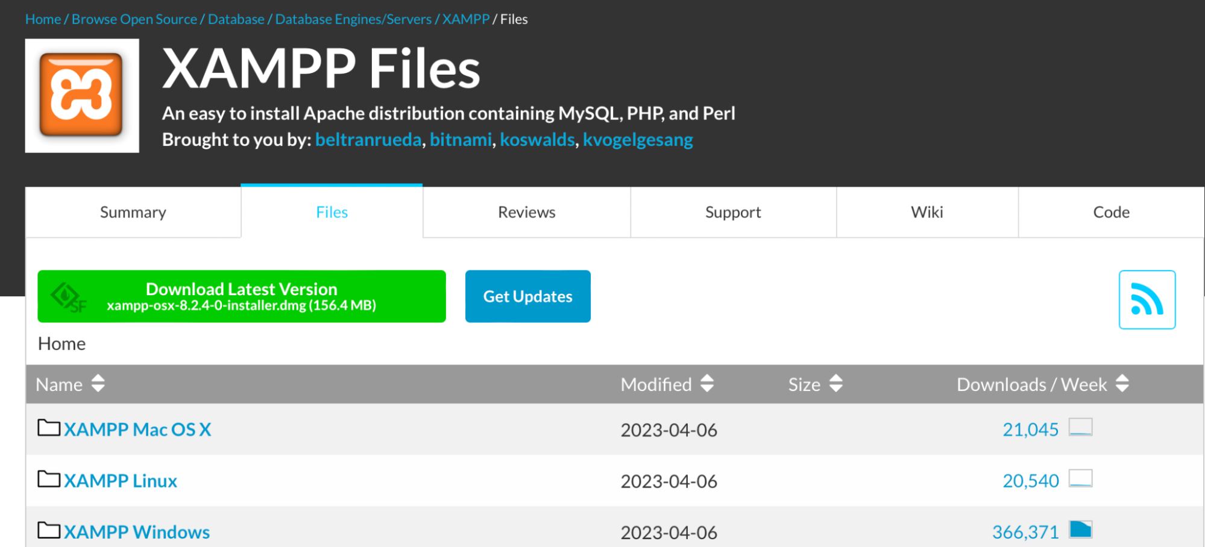
Task: Open download stats chart for XAMPP Mac OS X
Action: pyautogui.click(x=1080, y=427)
